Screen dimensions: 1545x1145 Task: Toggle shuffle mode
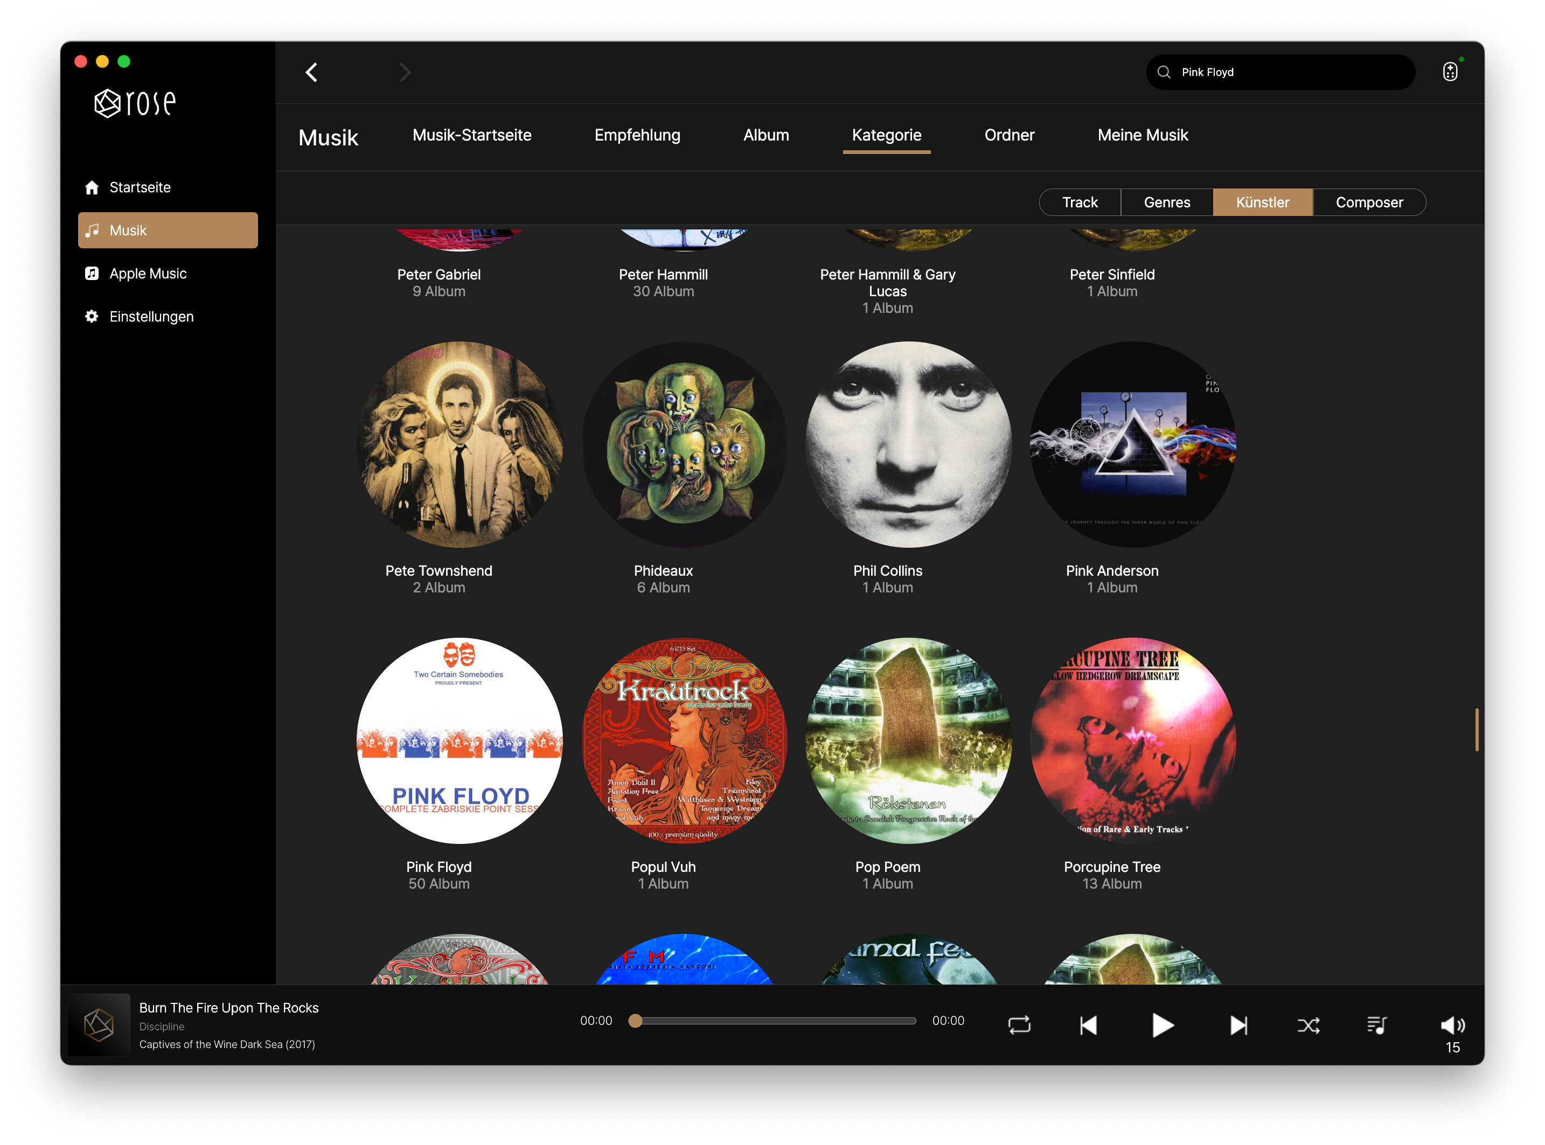click(x=1308, y=1025)
